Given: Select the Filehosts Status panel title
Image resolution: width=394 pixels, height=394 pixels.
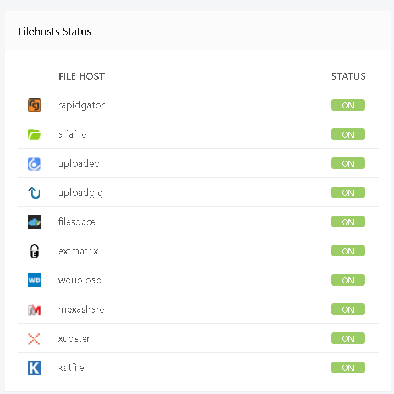Looking at the screenshot, I should point(55,31).
